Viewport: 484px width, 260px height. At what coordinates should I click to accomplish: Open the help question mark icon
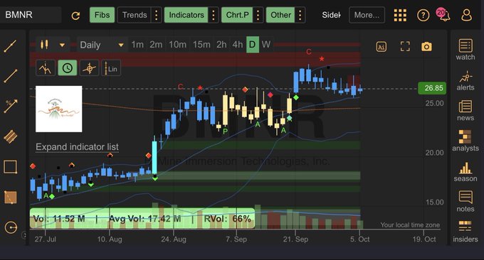pos(423,15)
